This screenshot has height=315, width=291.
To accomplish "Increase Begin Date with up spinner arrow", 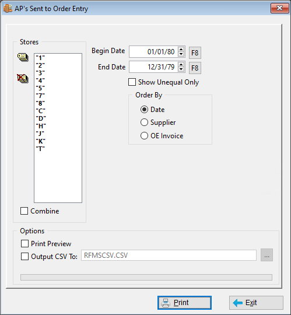I will (181, 50).
